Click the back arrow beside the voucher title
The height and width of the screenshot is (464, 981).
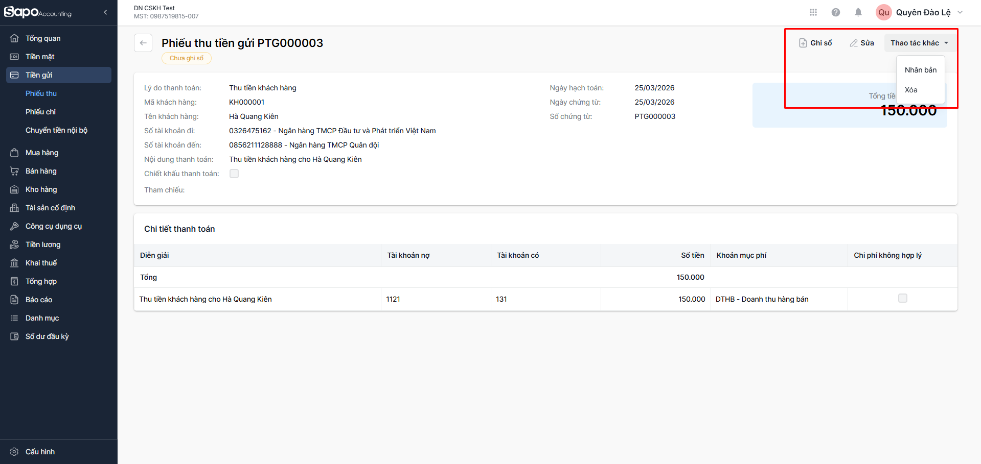pos(143,43)
